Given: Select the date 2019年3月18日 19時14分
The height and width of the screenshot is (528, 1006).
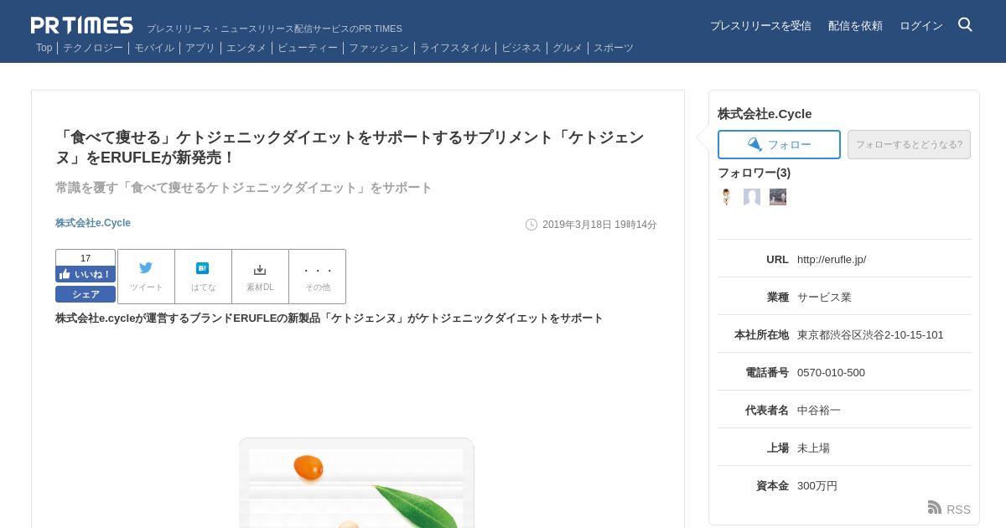Looking at the screenshot, I should coord(599,225).
